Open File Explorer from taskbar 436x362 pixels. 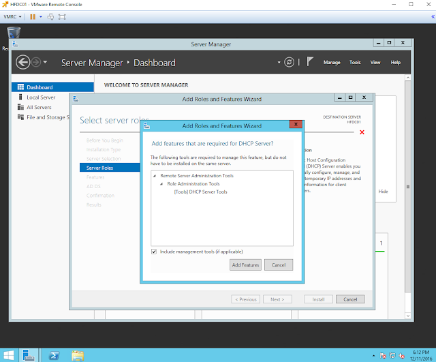pyautogui.click(x=78, y=355)
